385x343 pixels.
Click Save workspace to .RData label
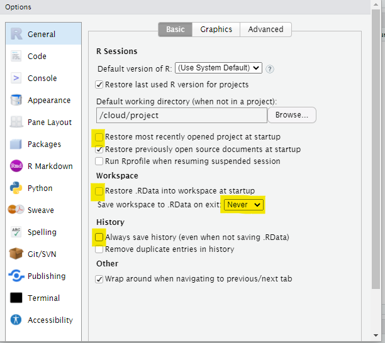point(159,205)
